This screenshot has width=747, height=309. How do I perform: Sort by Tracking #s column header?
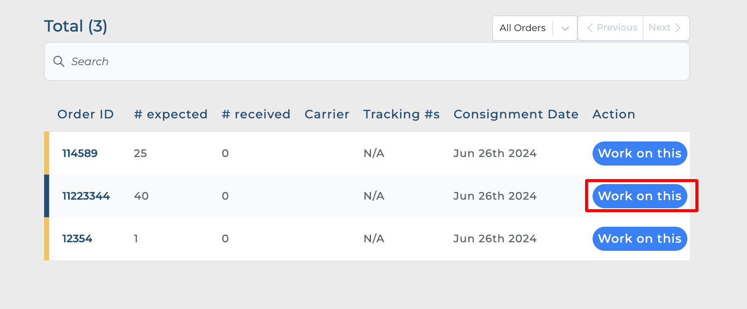(x=401, y=114)
